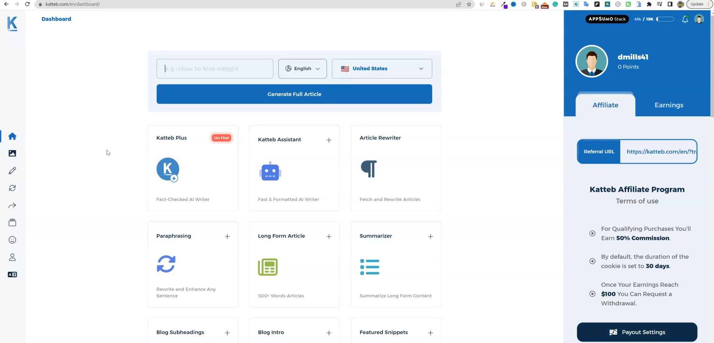Click the article topic input field
This screenshot has height=343, width=714.
click(x=215, y=69)
